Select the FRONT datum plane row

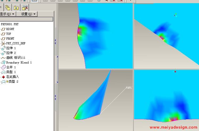(x=8, y=39)
